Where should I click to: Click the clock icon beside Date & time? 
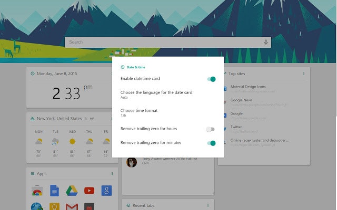(x=123, y=67)
